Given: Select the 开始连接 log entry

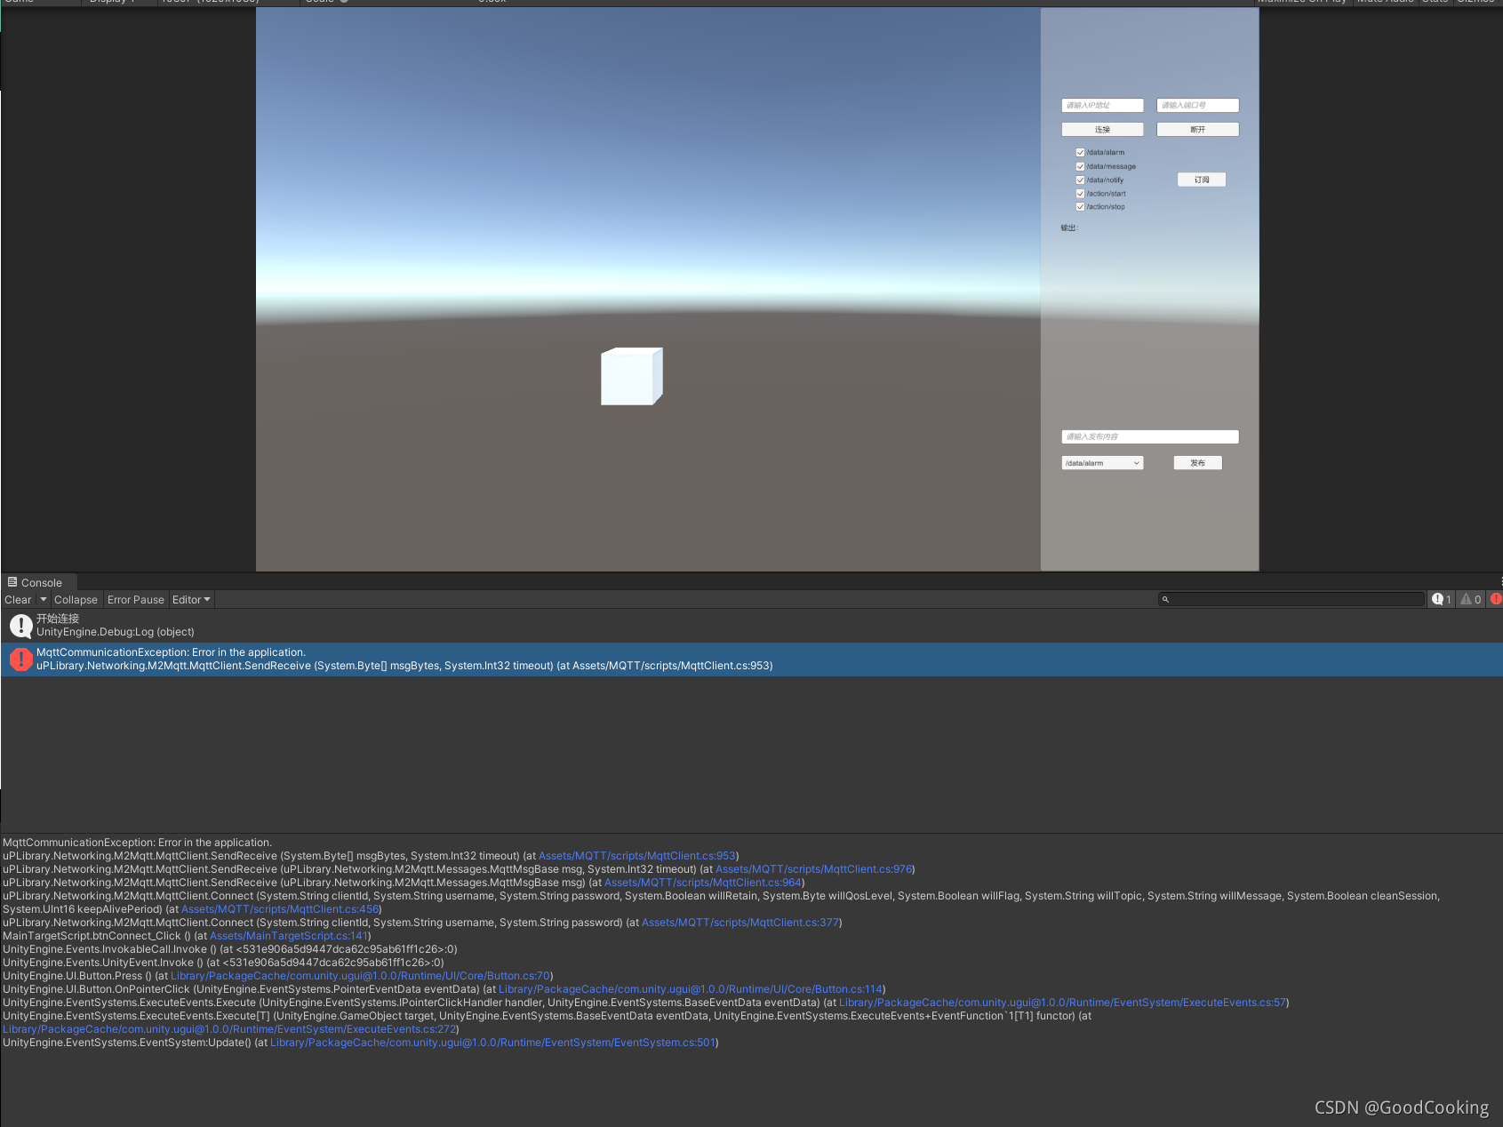Looking at the screenshot, I should point(751,626).
